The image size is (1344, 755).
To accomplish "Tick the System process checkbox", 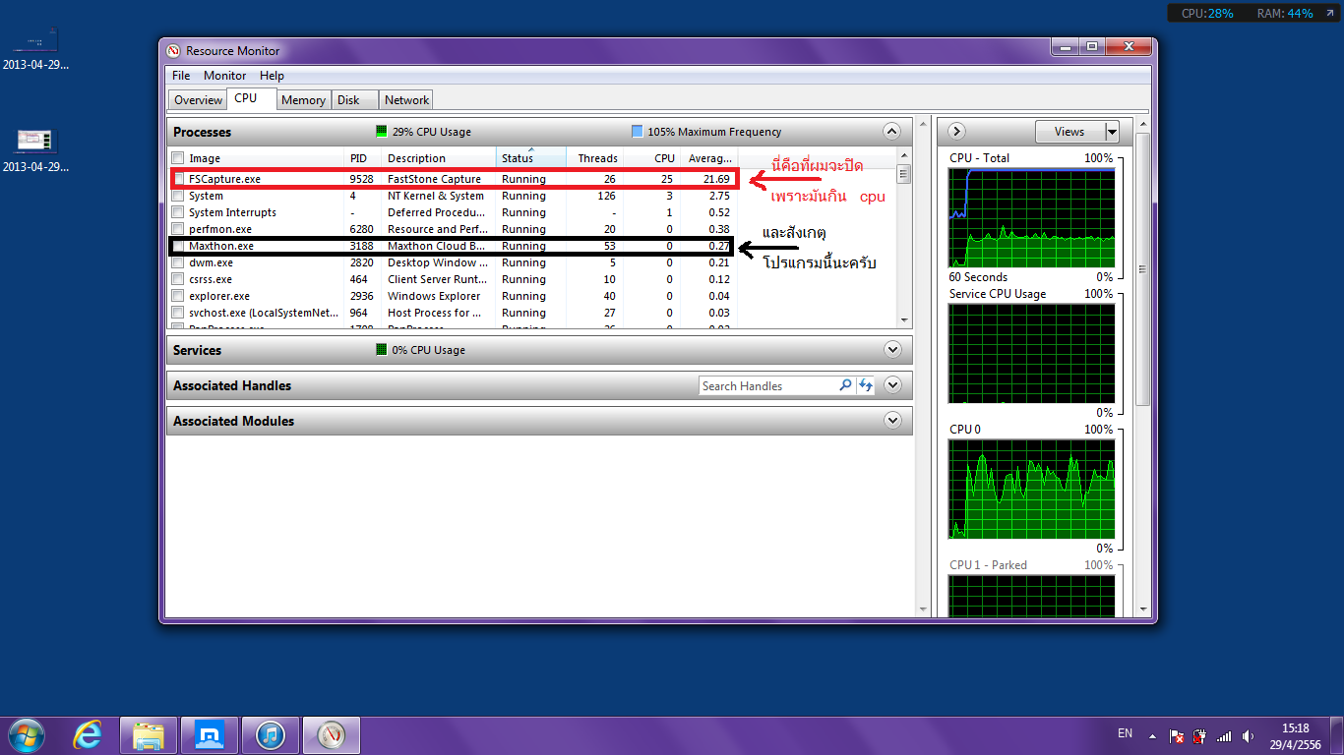I will (178, 196).
